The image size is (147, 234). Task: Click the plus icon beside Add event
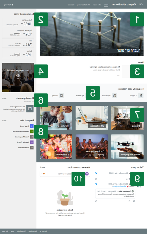coord(33,101)
